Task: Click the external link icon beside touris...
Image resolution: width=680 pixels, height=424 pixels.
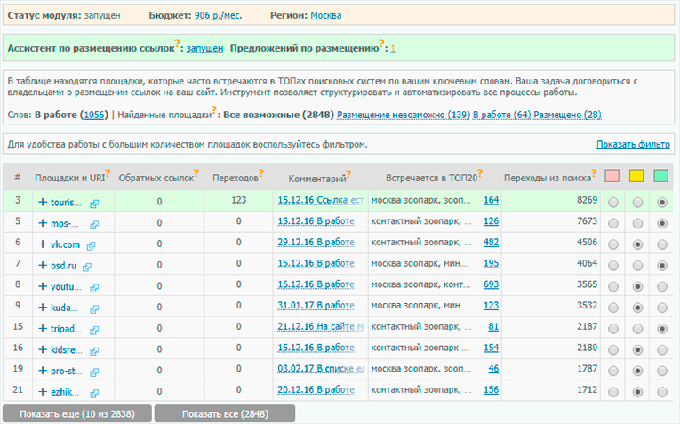Action: pyautogui.click(x=94, y=204)
